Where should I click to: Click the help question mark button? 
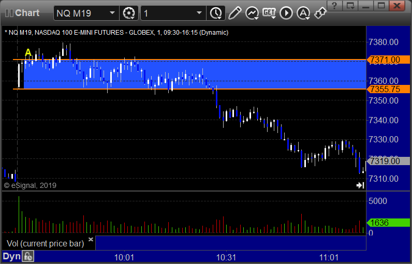point(334,6)
